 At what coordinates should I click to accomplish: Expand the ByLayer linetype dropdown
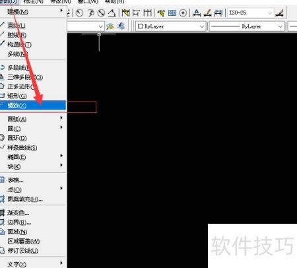247,26
